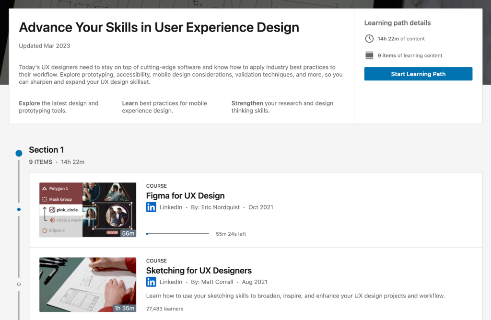View instructor Eric Nordquist's profile
491x320 pixels.
tap(220, 207)
